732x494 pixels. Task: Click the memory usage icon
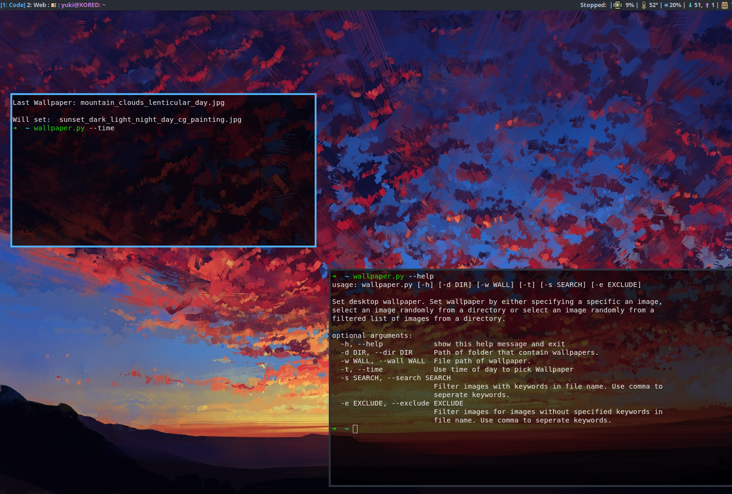[666, 5]
